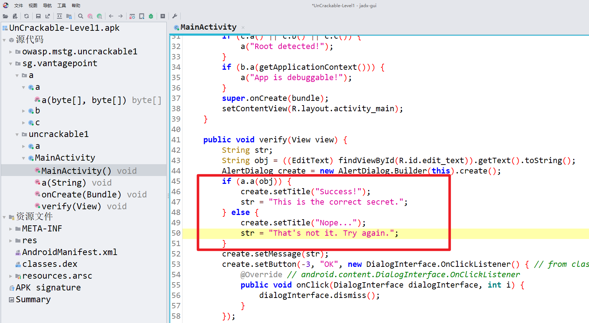
Task: Close the MainActivity editor tab
Action: click(243, 28)
